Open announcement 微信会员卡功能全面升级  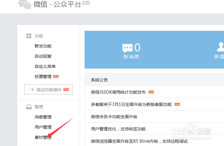(x=114, y=117)
